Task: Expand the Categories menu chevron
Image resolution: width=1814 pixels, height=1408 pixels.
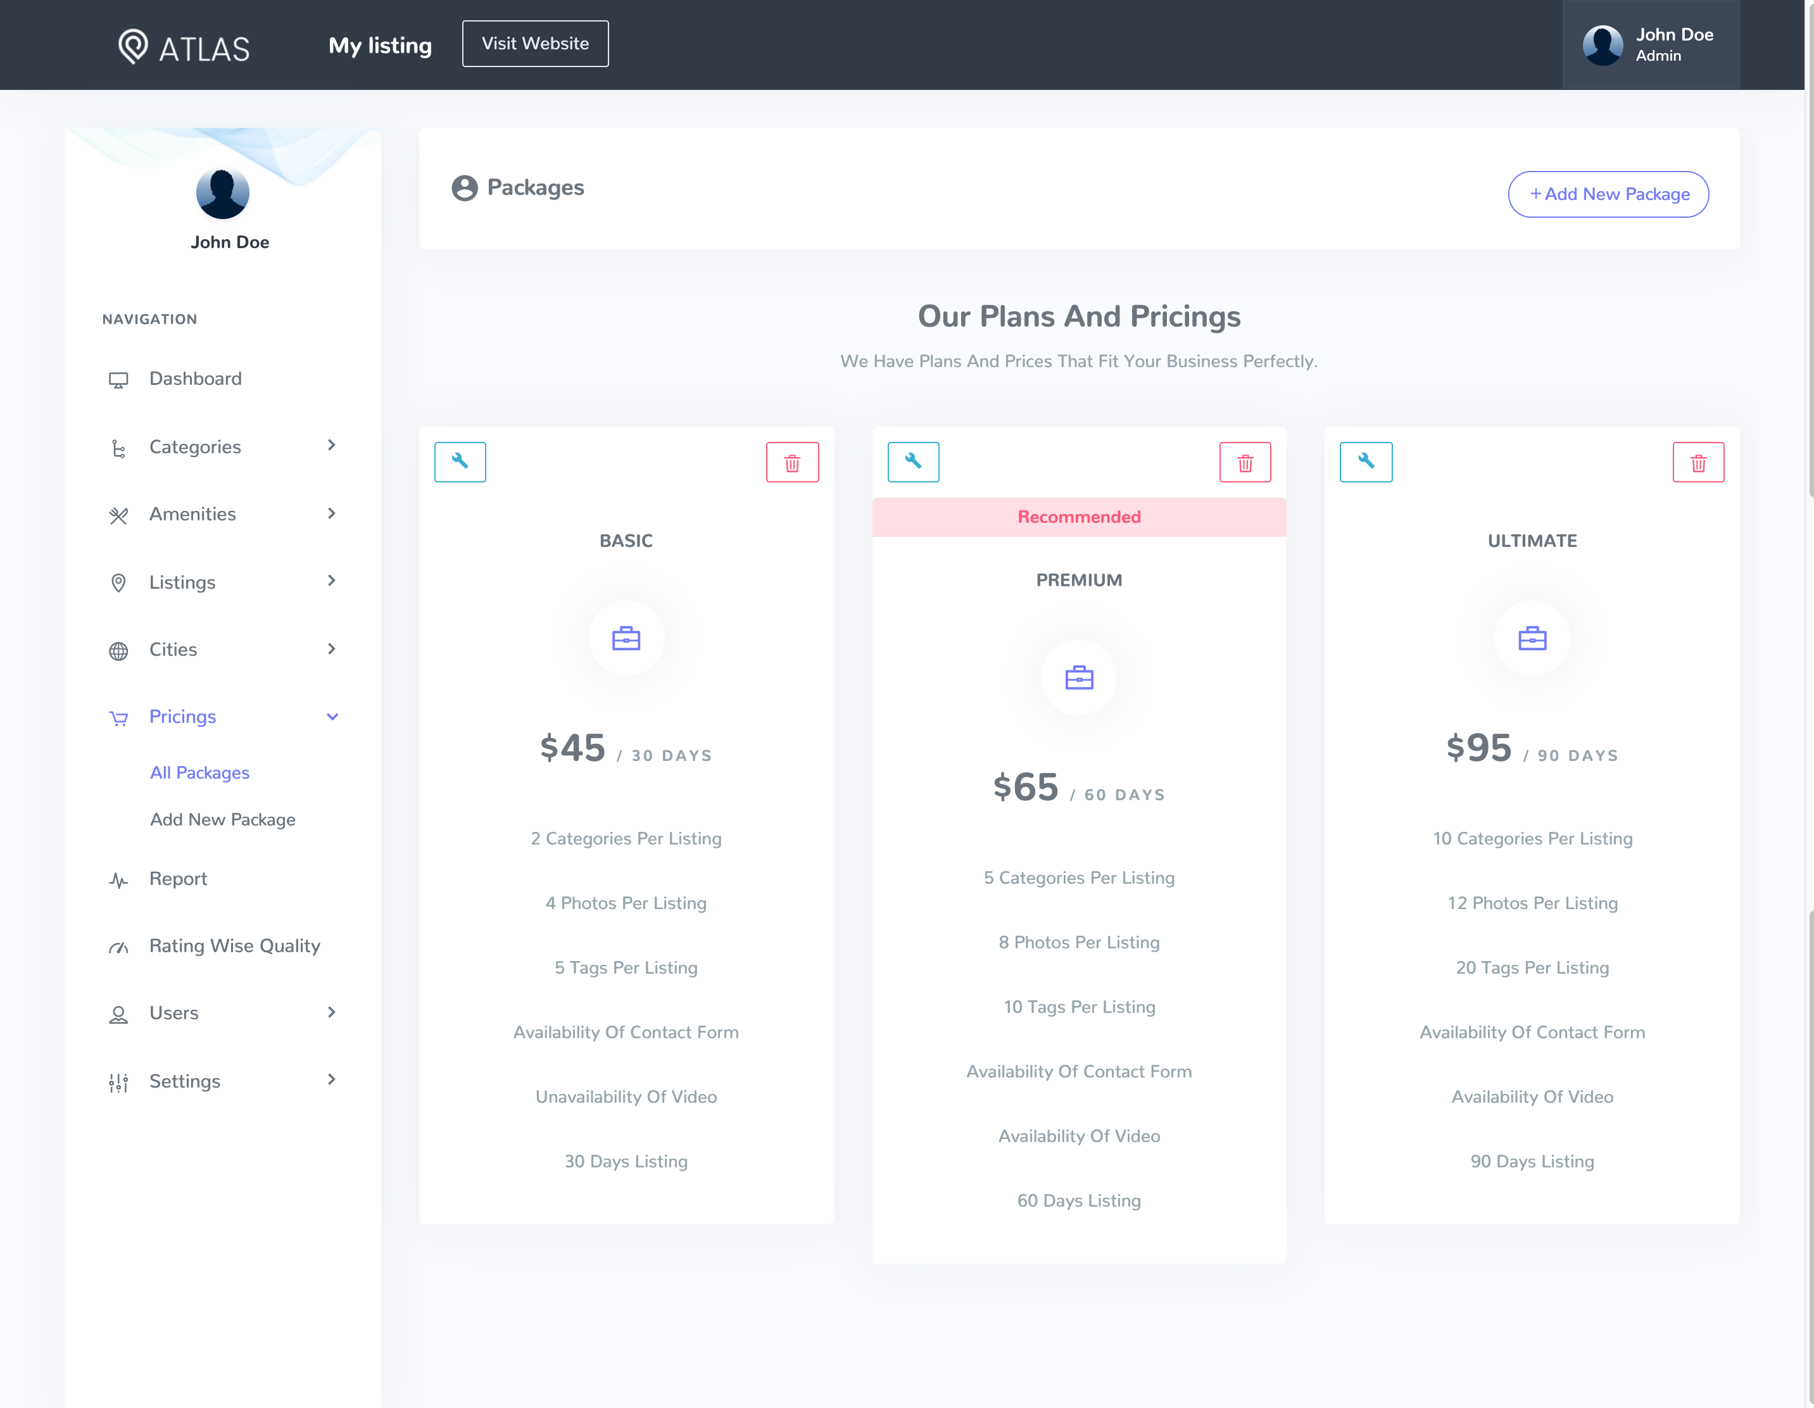Action: [331, 445]
